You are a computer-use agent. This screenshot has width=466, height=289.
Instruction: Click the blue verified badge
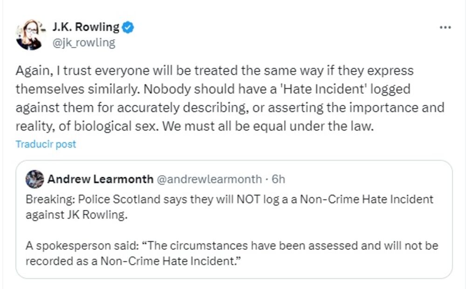point(129,28)
